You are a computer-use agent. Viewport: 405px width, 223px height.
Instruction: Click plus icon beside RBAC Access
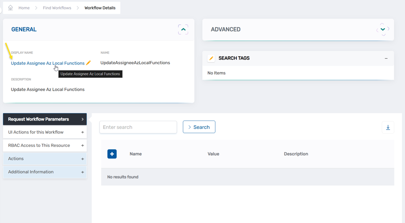click(x=83, y=145)
